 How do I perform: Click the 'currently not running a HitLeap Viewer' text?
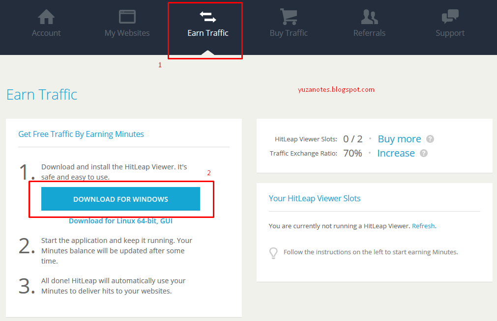pyautogui.click(x=340, y=226)
